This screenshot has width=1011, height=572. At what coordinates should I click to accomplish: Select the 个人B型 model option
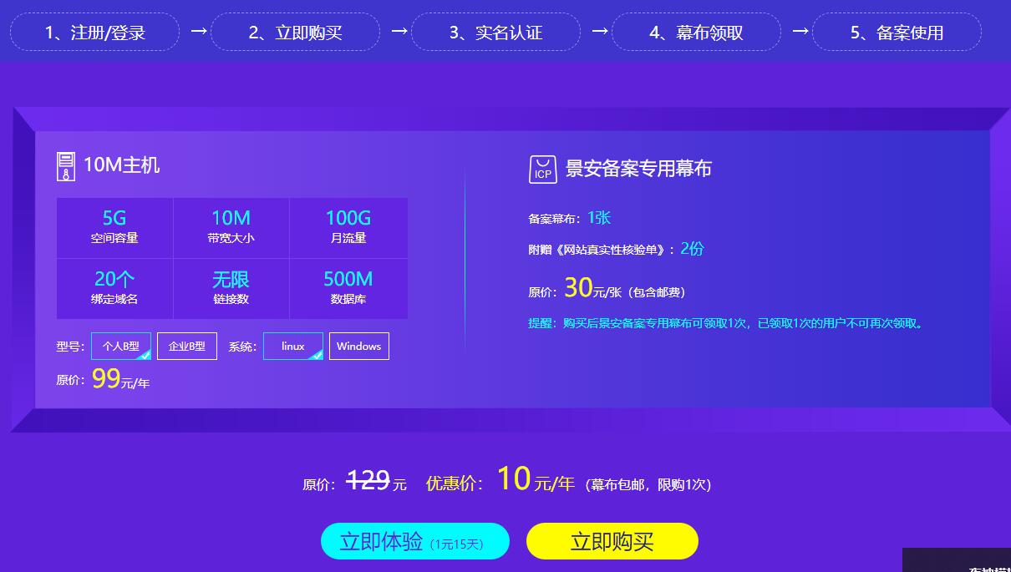tap(121, 346)
